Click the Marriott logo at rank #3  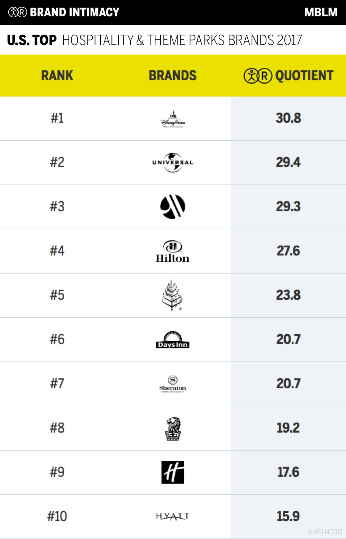pos(173,207)
